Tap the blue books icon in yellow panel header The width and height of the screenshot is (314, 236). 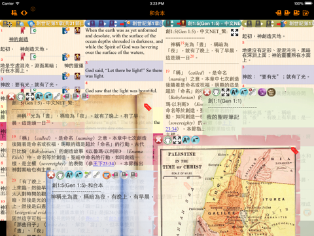pyautogui.click(x=31, y=24)
